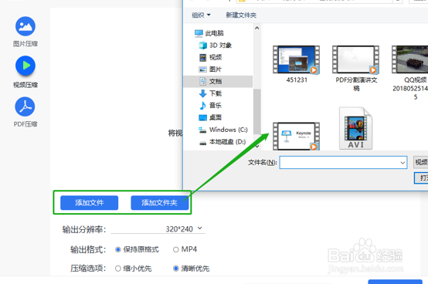428x284 pixels.
Task: Open the 文件名 combo box arrow
Action: (403, 163)
